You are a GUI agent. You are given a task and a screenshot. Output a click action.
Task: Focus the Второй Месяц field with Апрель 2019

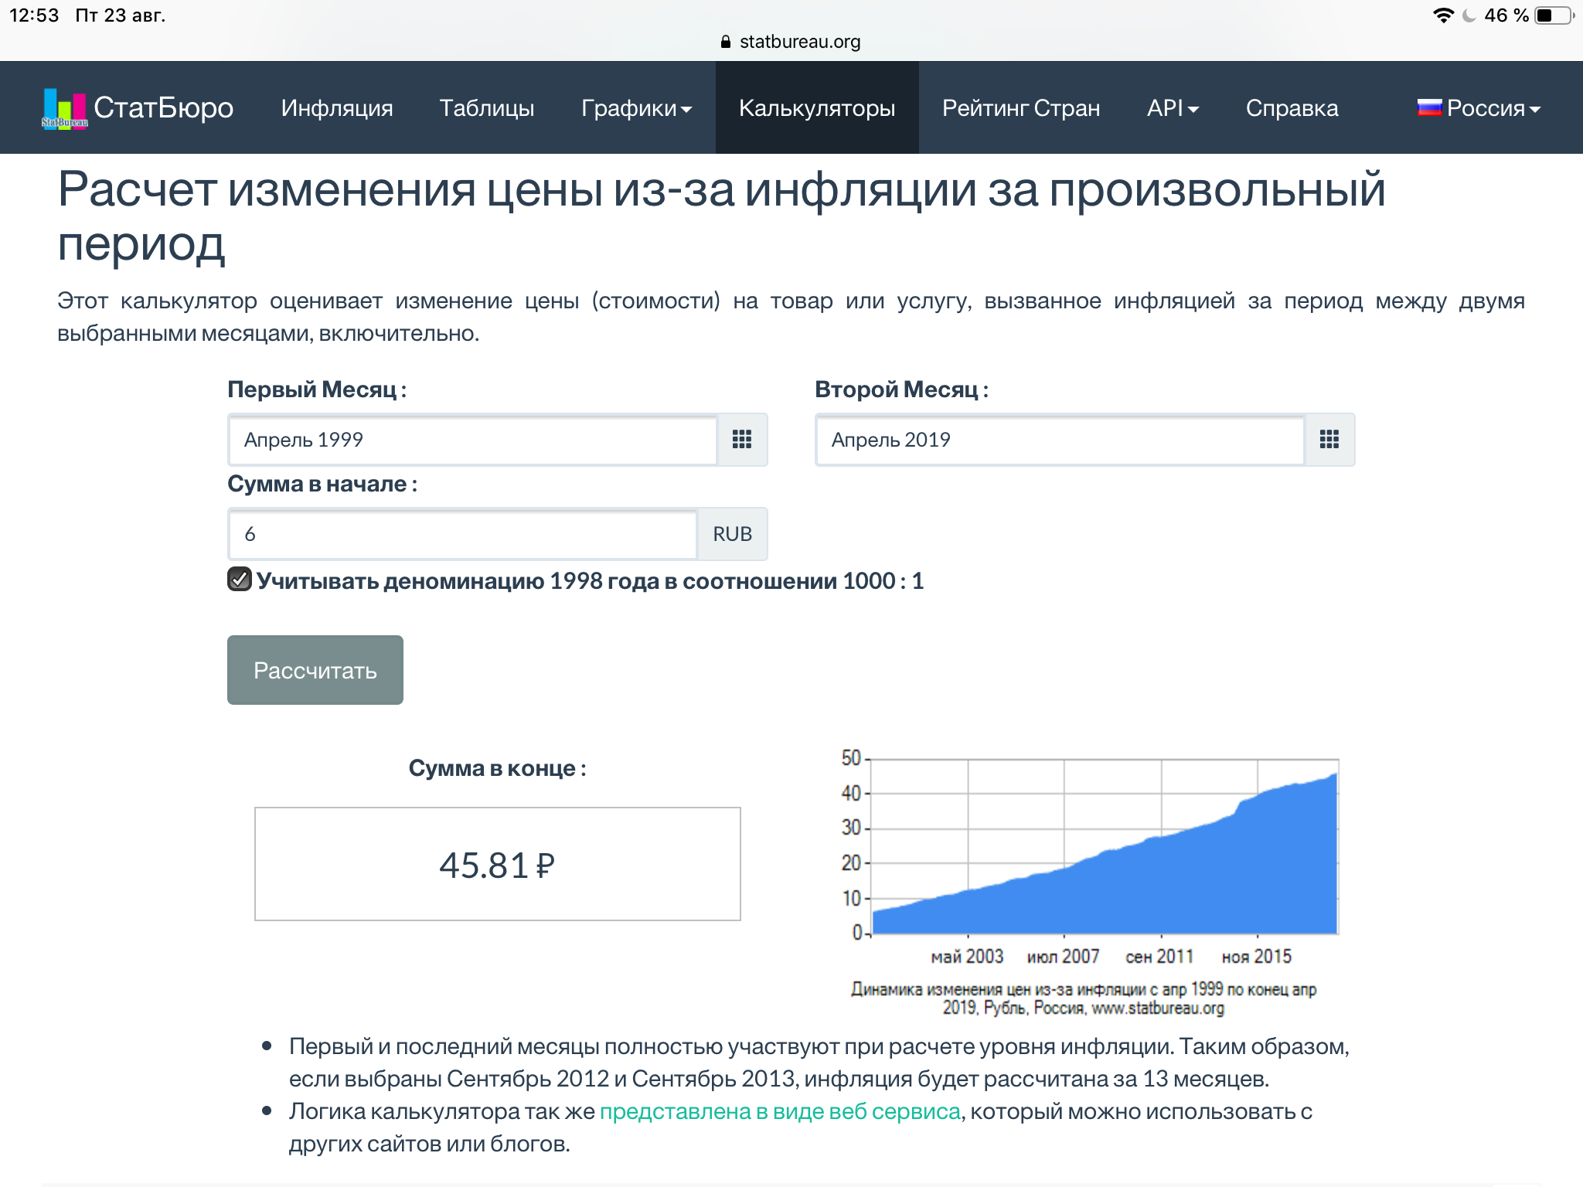click(1060, 440)
